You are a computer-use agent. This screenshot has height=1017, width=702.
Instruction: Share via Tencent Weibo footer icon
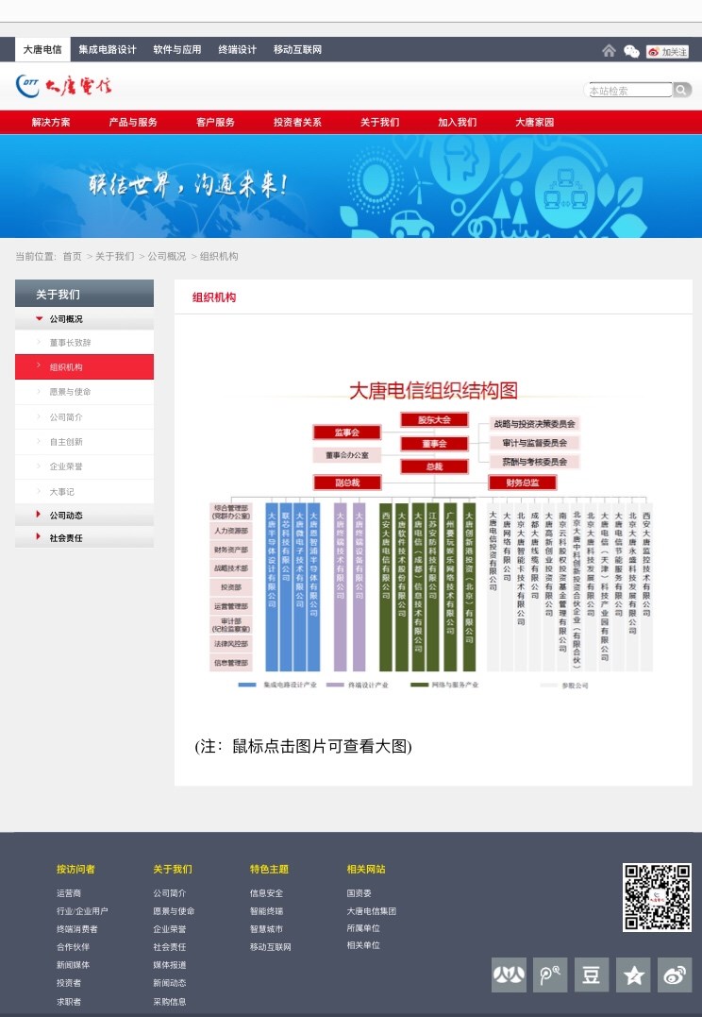pyautogui.click(x=550, y=975)
